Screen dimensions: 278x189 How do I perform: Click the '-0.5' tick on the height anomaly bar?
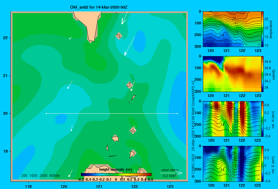(81, 180)
